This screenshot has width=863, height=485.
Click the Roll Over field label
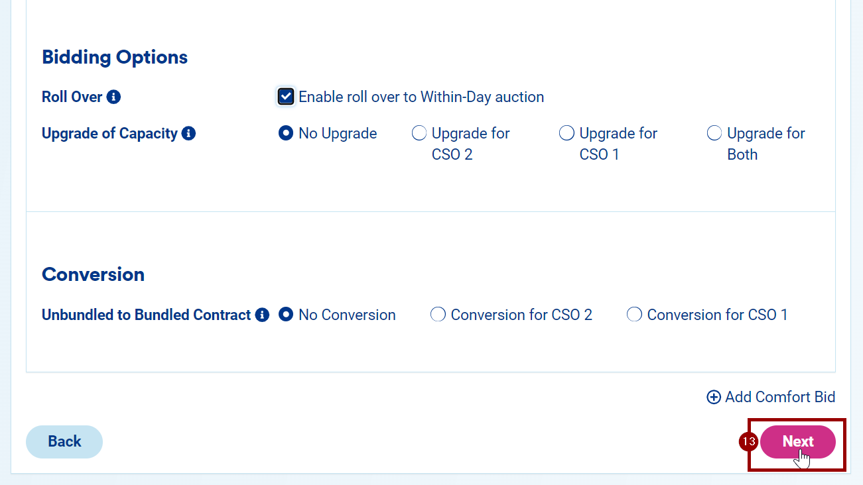72,97
